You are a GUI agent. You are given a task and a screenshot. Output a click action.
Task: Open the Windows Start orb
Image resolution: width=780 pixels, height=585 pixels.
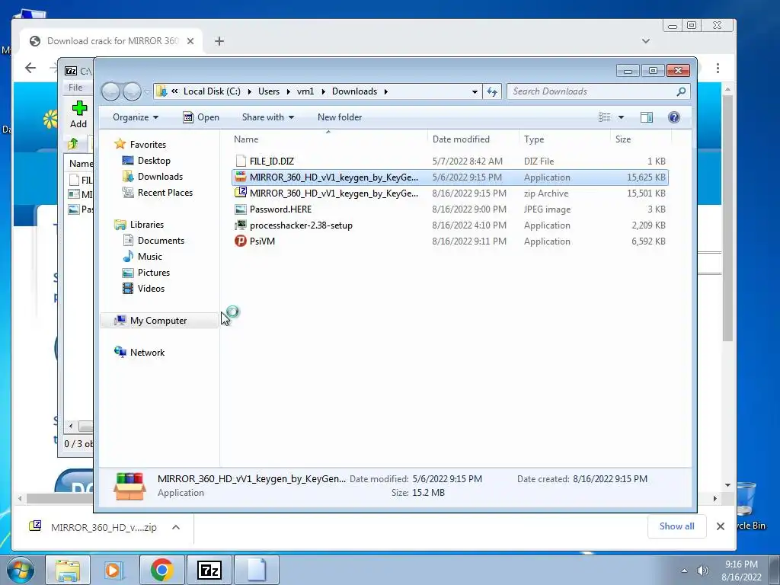click(21, 570)
